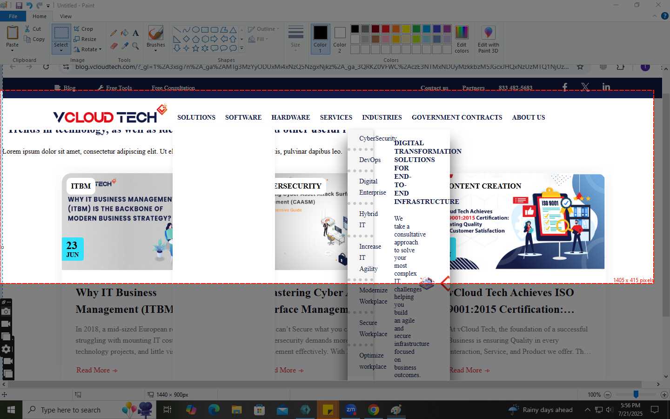Viewport: 670px width, 419px height.
Task: Click the taskbar search box
Action: 89,410
